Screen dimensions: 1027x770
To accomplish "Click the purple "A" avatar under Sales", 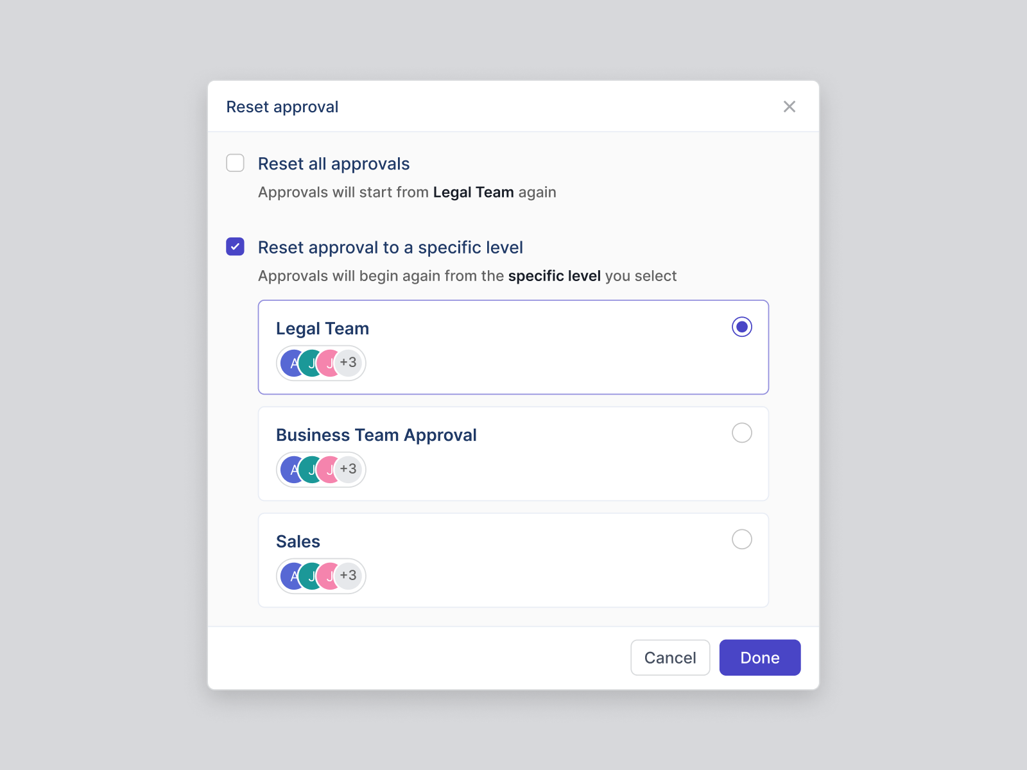I will tap(293, 576).
